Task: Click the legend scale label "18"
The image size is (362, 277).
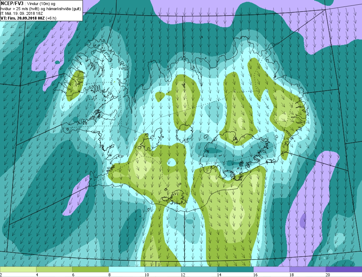Action: click(292, 275)
